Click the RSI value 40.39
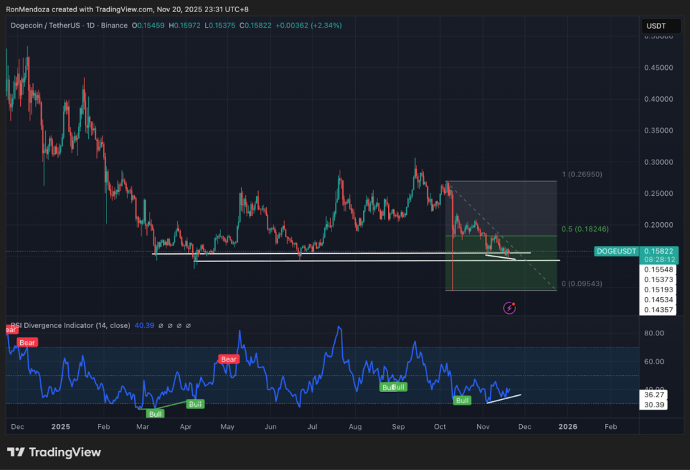The height and width of the screenshot is (470, 690). 144,325
